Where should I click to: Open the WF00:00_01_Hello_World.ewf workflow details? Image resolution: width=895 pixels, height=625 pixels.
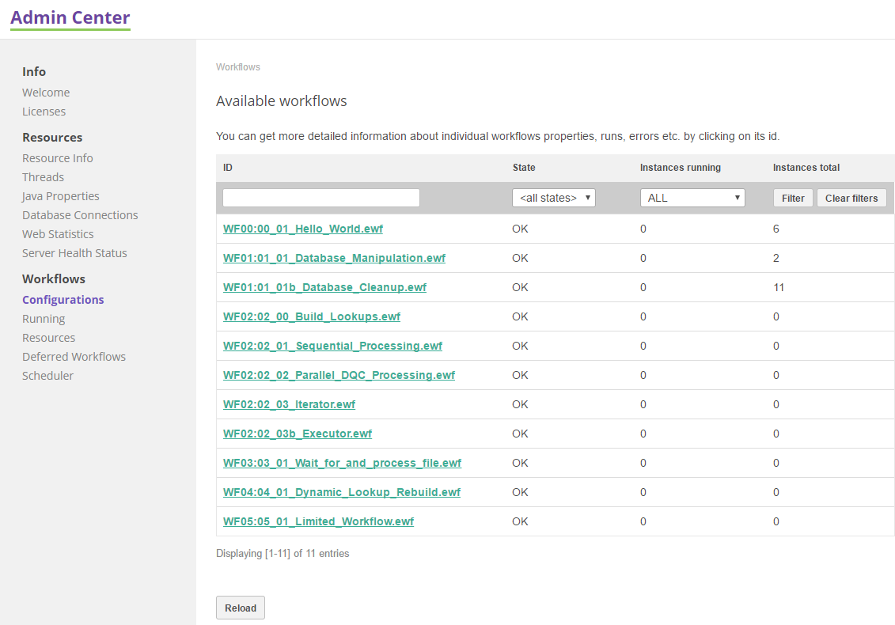tap(303, 228)
